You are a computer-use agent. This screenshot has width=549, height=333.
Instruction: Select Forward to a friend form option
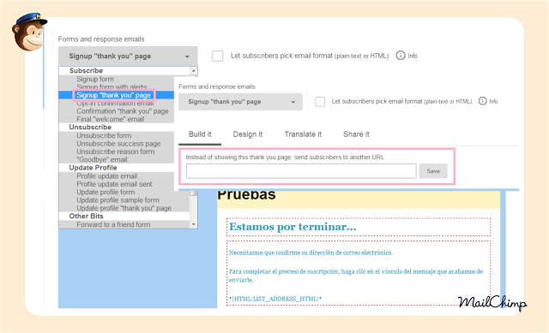click(x=113, y=224)
